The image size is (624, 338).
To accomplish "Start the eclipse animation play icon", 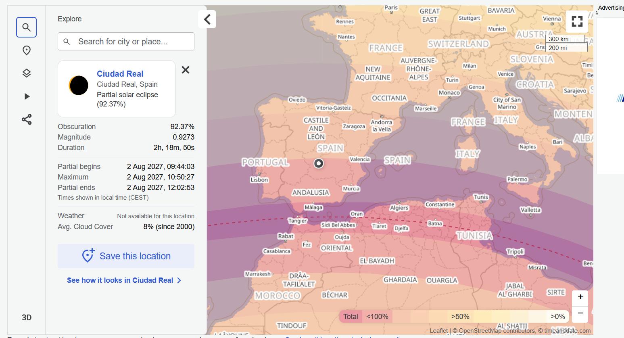I will 27,96.
